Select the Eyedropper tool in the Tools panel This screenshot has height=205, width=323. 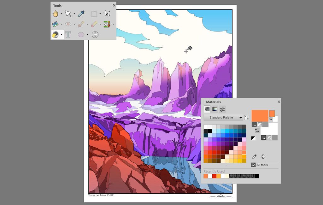[81, 13]
